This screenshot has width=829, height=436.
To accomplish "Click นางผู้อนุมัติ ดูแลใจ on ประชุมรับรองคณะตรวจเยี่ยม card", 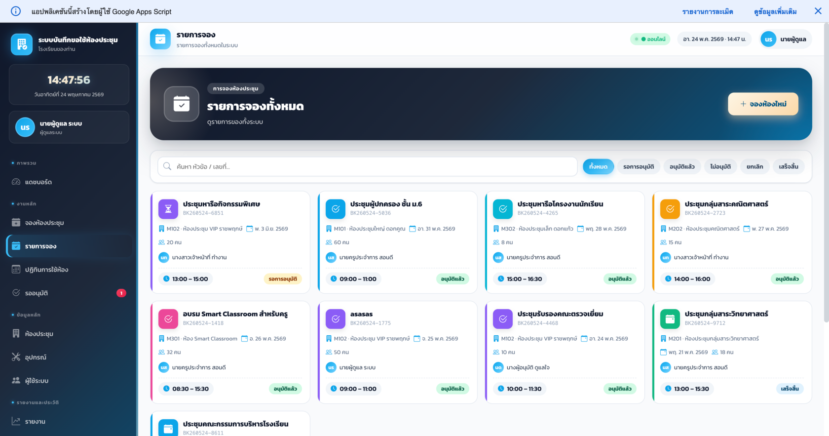I will pyautogui.click(x=528, y=367).
